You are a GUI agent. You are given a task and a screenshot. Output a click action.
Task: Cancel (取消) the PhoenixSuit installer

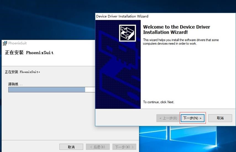[x=71, y=147]
